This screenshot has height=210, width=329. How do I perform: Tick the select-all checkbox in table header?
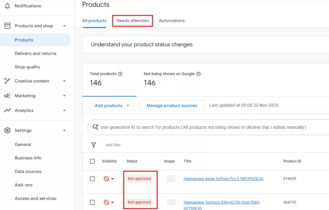pos(92,161)
